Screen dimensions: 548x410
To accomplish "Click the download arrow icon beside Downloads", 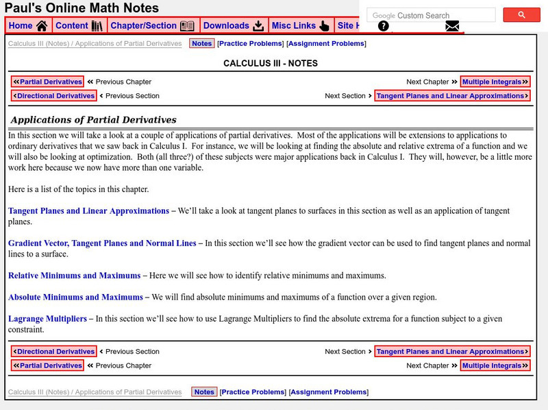I will 258,26.
